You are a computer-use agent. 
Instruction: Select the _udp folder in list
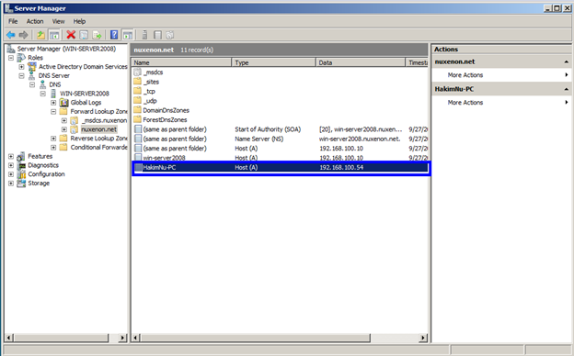(x=150, y=101)
